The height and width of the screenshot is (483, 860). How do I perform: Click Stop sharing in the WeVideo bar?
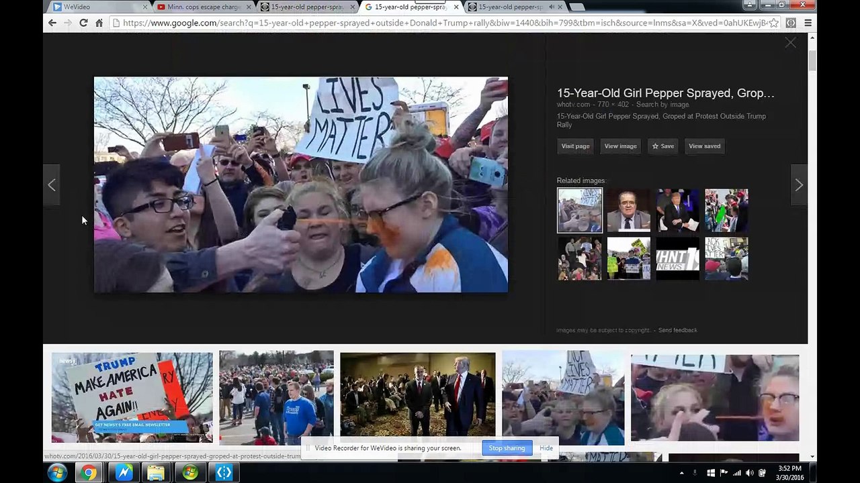(x=507, y=448)
